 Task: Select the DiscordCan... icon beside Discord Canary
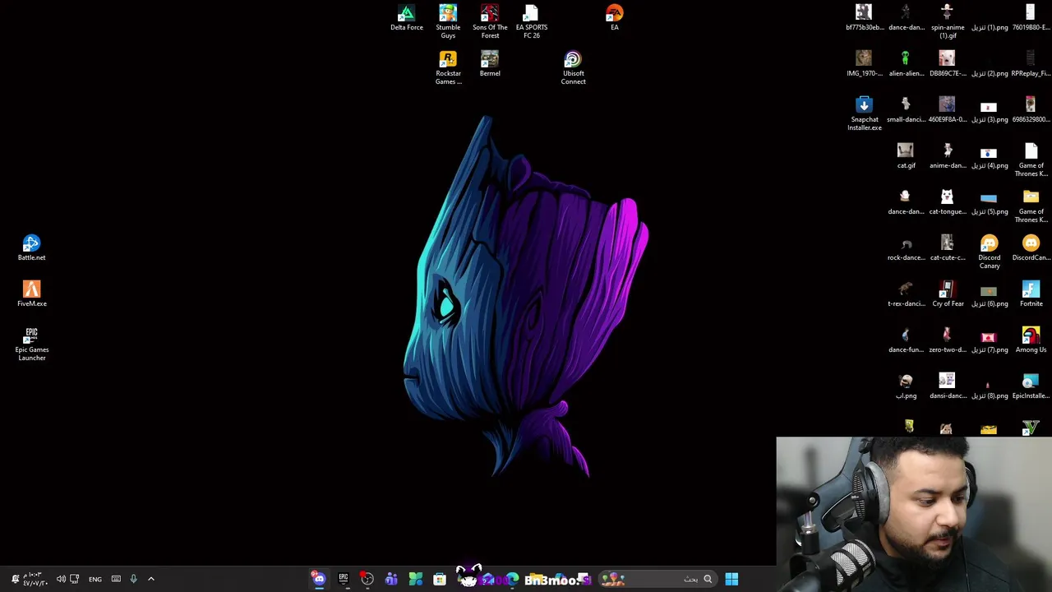(x=1031, y=248)
